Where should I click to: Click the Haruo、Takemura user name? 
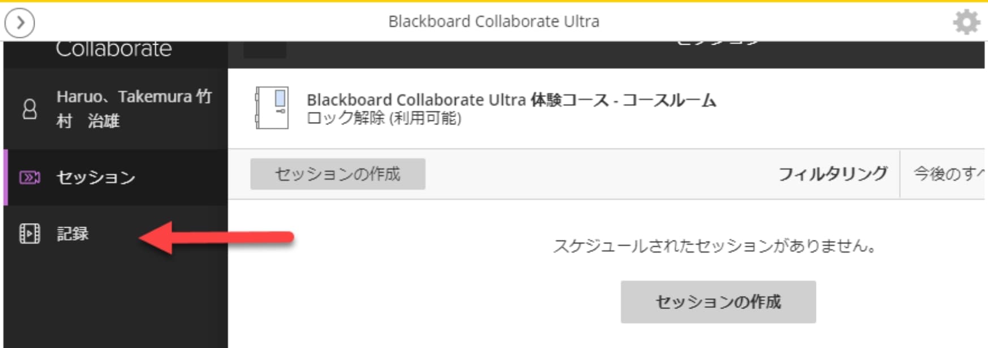coord(134,108)
